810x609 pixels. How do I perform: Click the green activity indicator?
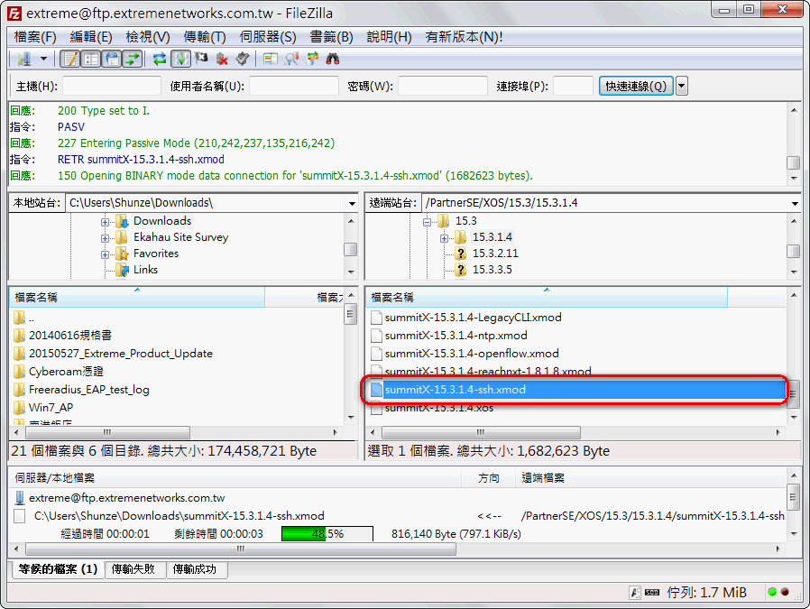[x=772, y=592]
